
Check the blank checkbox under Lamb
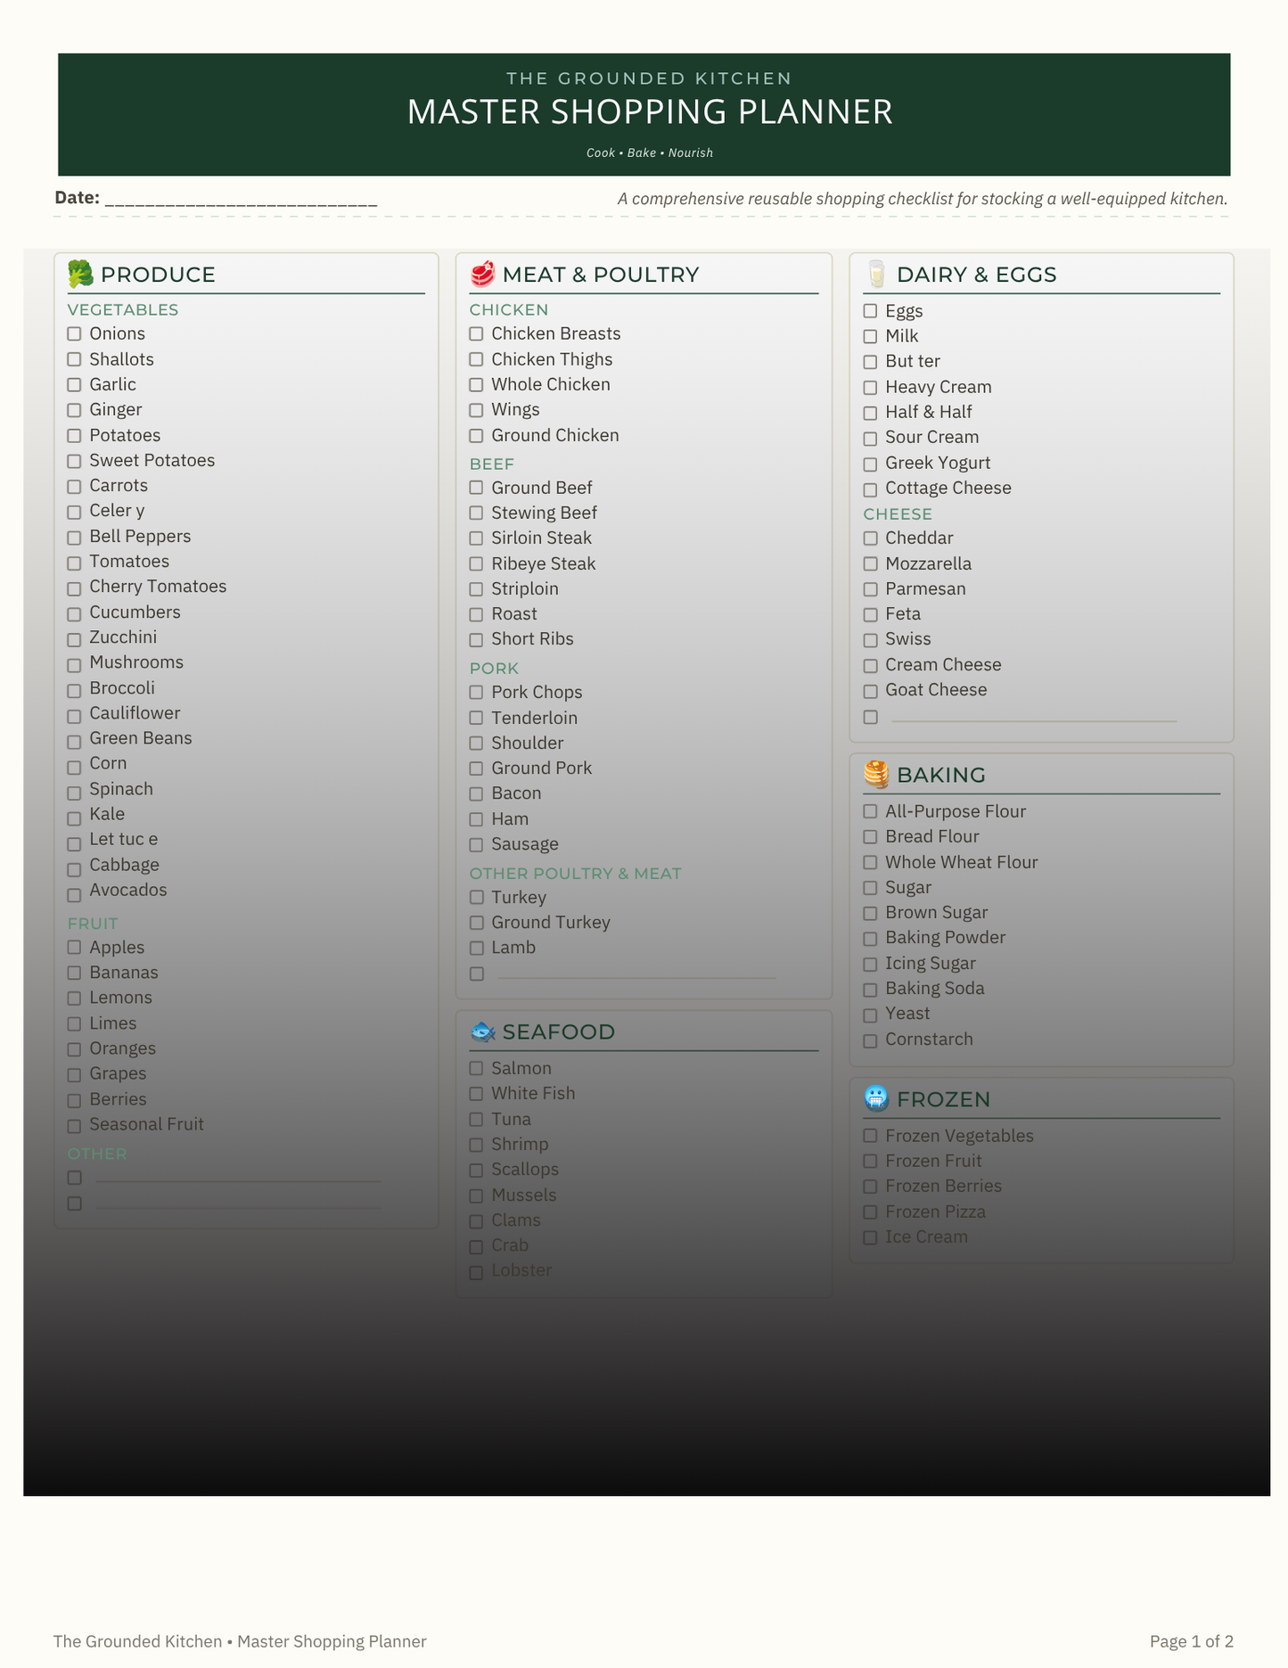(x=477, y=974)
